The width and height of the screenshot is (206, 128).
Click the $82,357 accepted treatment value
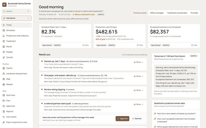tap(159, 32)
